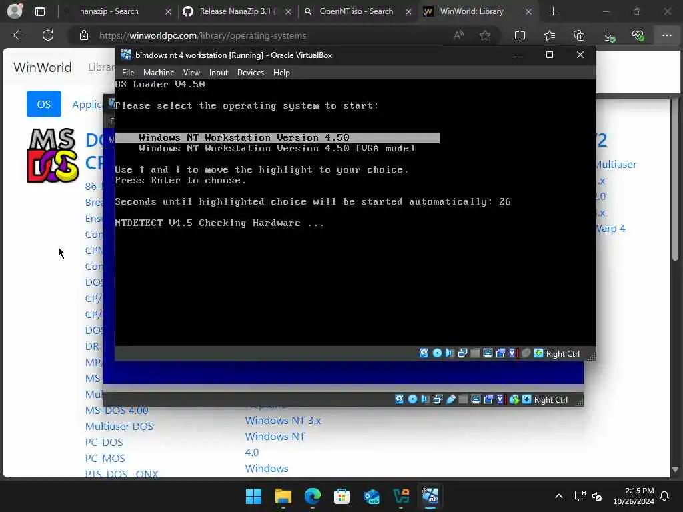Screen dimensions: 683x512
Task: Open PC-DOS link
Action: coord(104,443)
